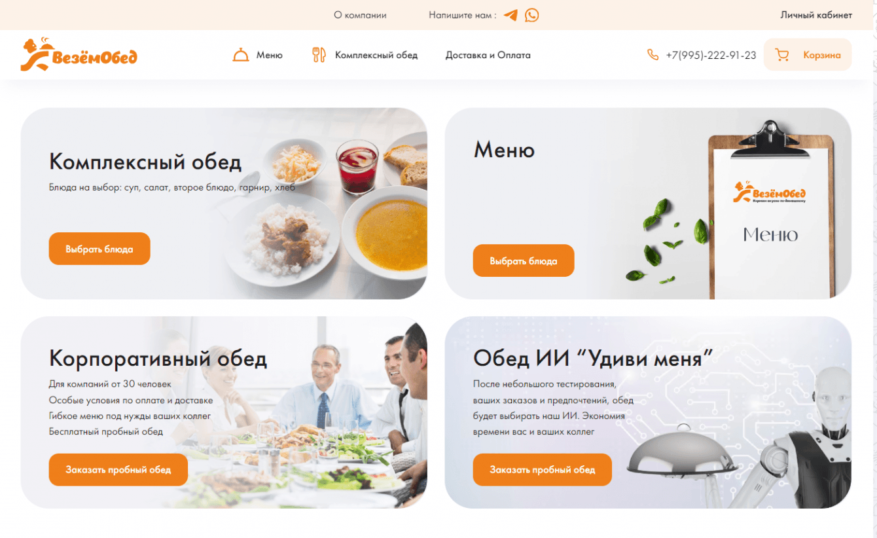Click Выбрать блюда in Меню card

pyautogui.click(x=524, y=260)
